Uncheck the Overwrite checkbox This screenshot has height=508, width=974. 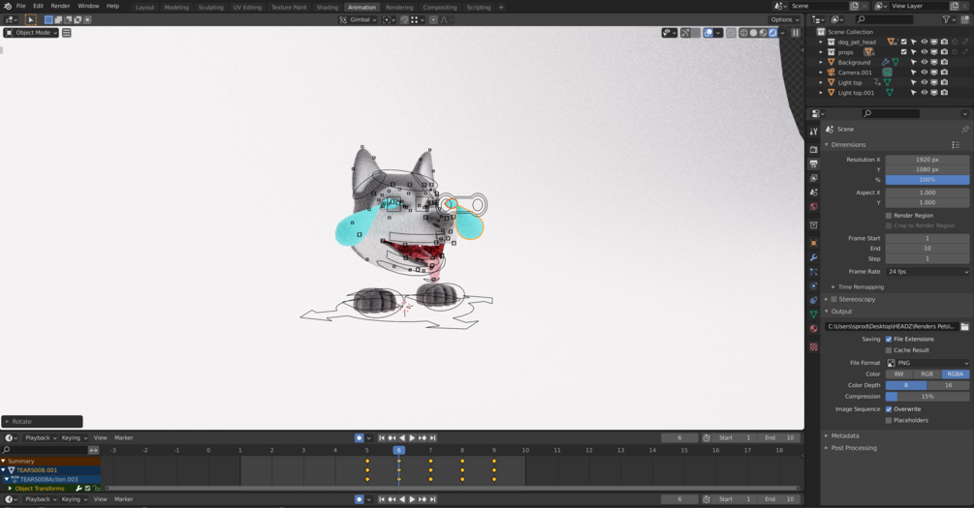pos(889,409)
